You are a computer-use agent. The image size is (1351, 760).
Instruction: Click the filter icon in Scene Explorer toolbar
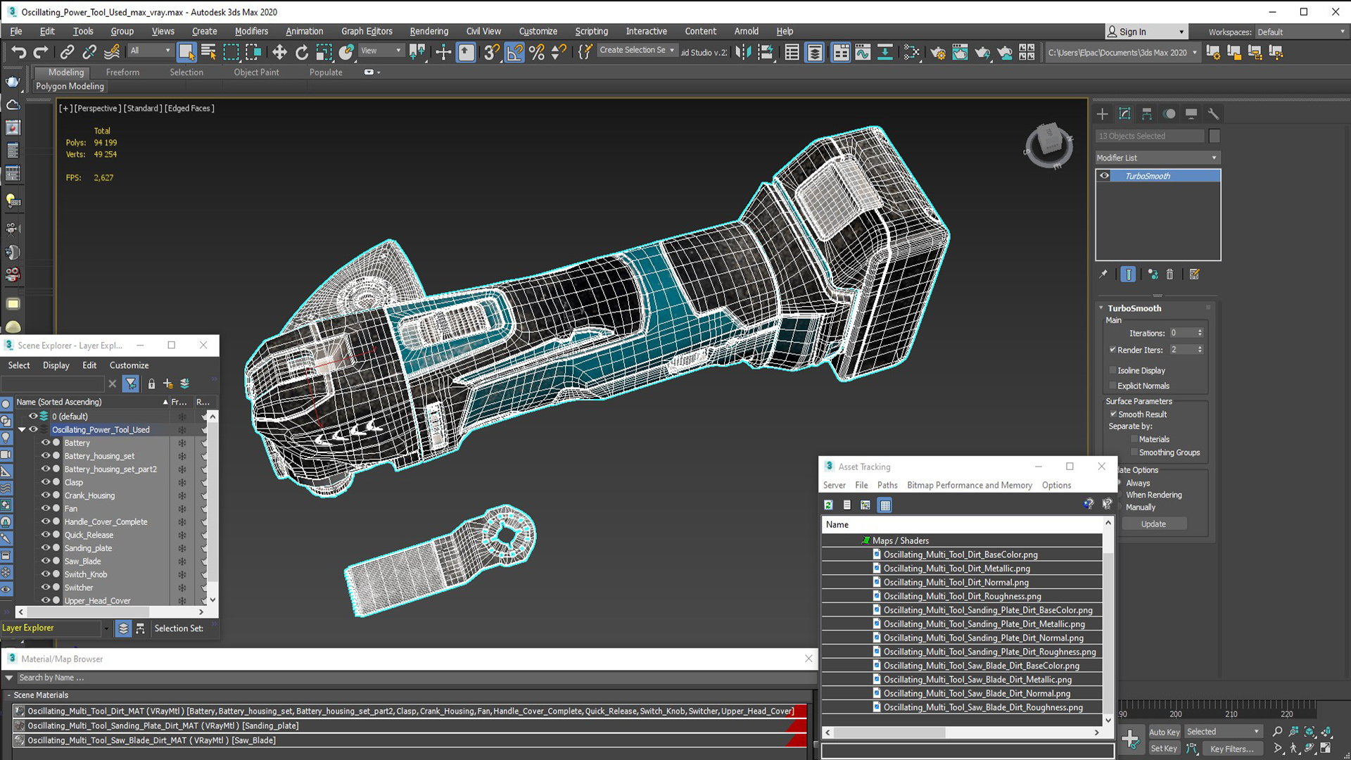[131, 384]
